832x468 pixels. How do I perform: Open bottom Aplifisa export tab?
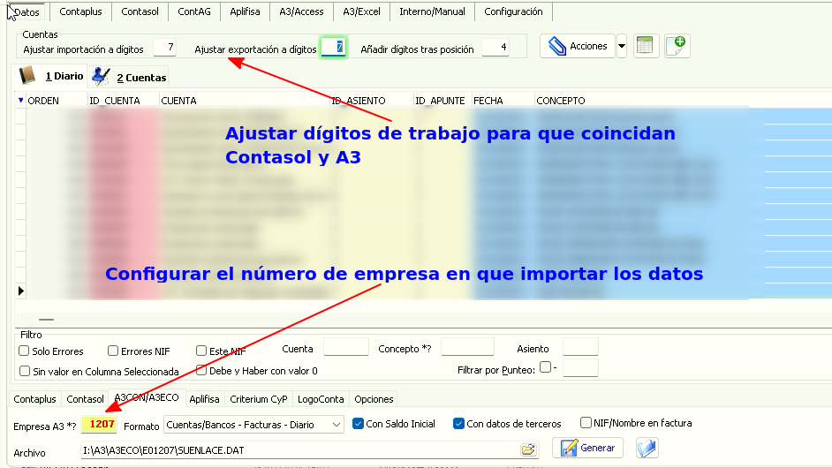(204, 399)
